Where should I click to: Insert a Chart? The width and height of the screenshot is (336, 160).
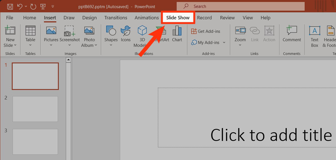177,34
